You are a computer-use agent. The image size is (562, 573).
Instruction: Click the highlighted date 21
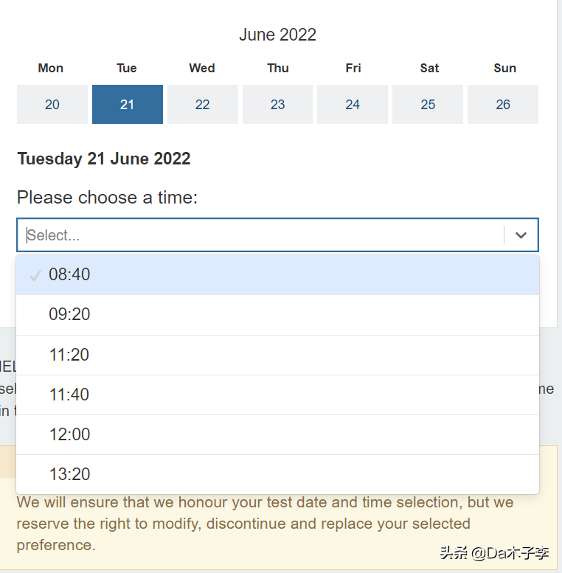pos(128,105)
